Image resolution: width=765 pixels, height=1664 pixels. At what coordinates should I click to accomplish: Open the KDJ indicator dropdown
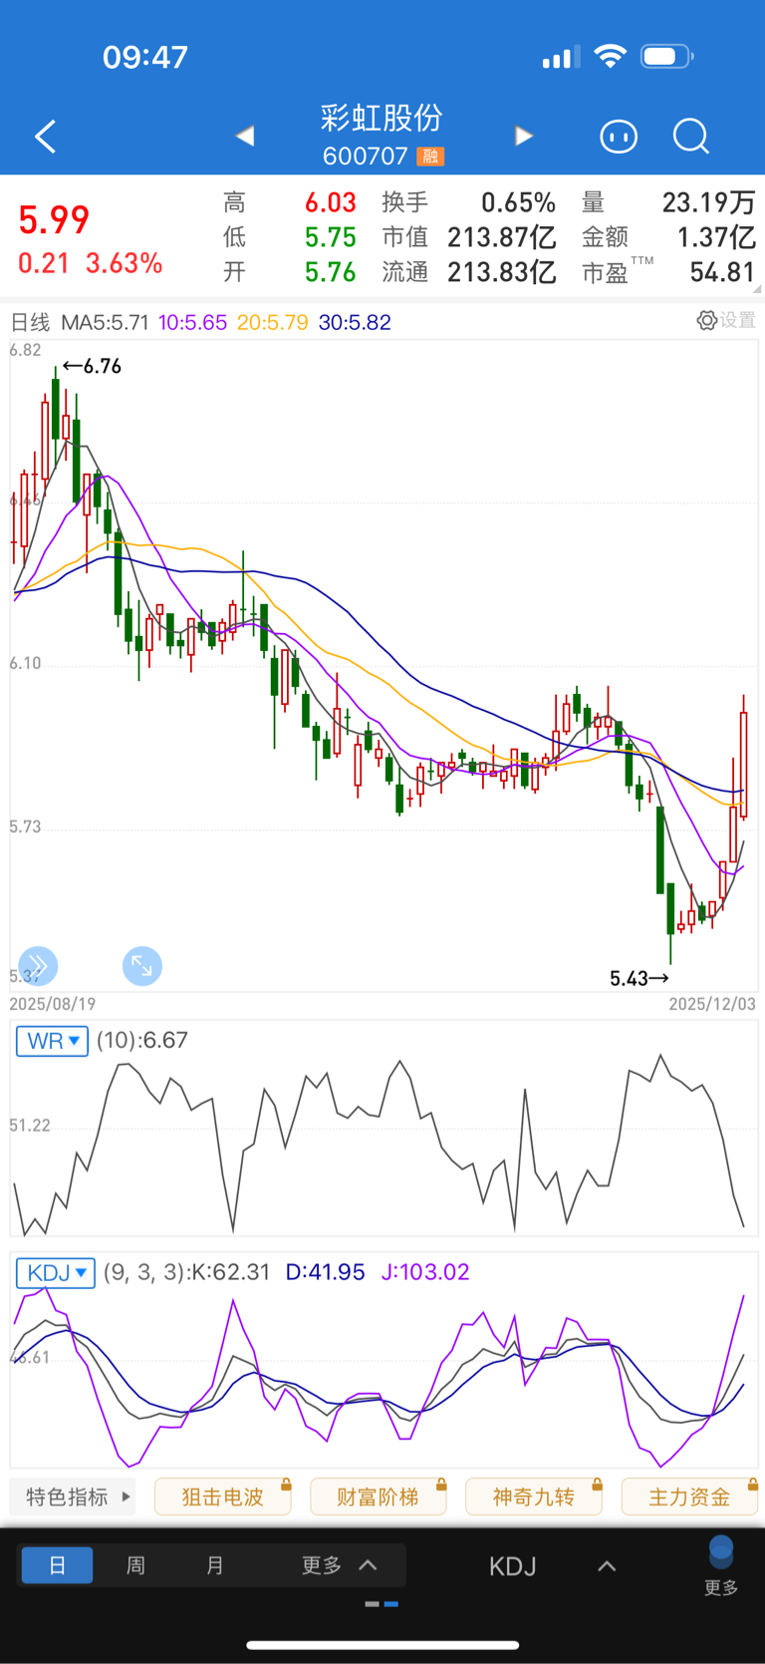tap(56, 1273)
